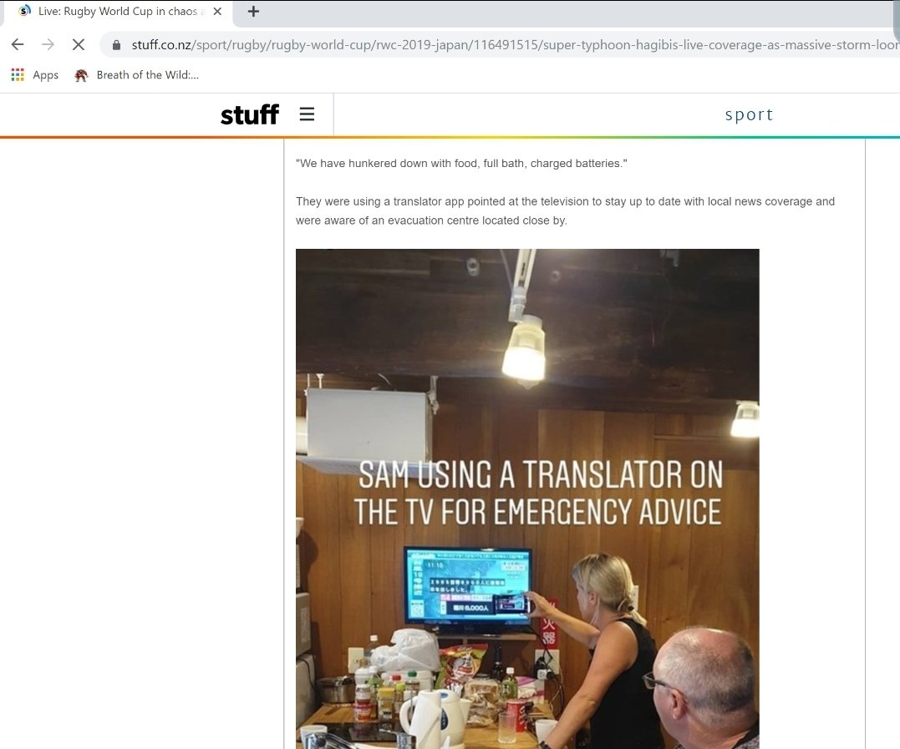Click the padlock site info icon
This screenshot has width=900, height=749.
(116, 45)
